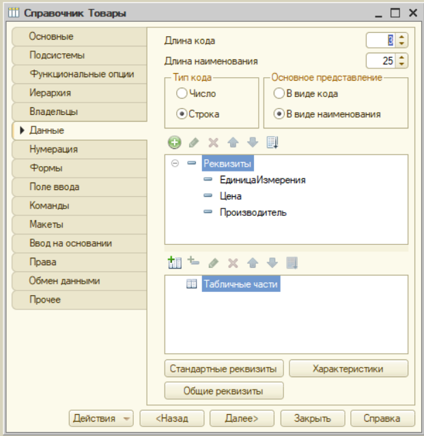Click the table icon beside Табличные части
The image size is (424, 436).
[x=192, y=284]
